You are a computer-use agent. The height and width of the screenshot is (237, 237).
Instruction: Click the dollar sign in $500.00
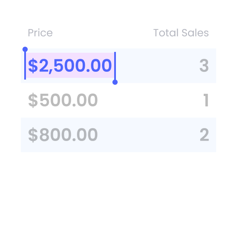point(33,100)
